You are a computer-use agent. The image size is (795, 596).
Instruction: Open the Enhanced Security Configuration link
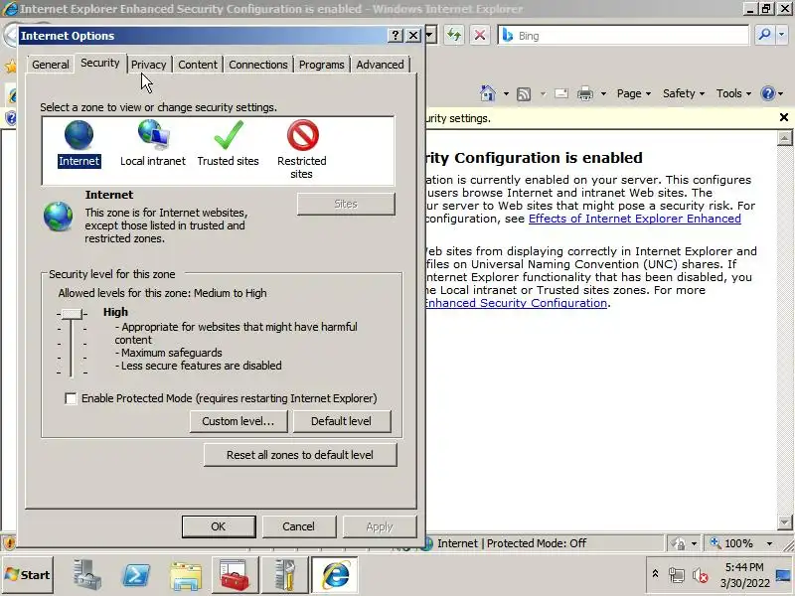point(516,303)
